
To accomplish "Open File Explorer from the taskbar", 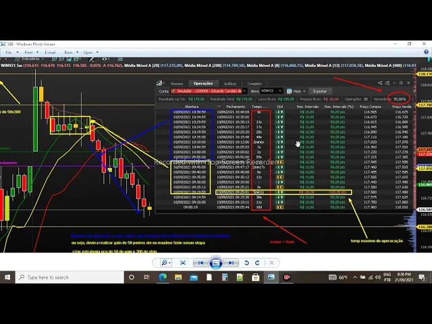I will tap(178, 277).
